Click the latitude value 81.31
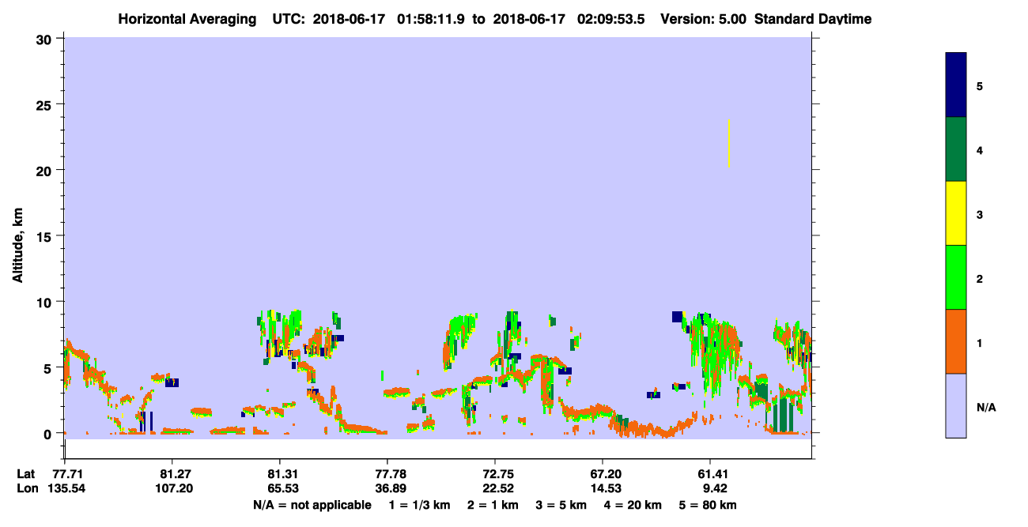Image resolution: width=1028 pixels, height=527 pixels. click(x=279, y=473)
